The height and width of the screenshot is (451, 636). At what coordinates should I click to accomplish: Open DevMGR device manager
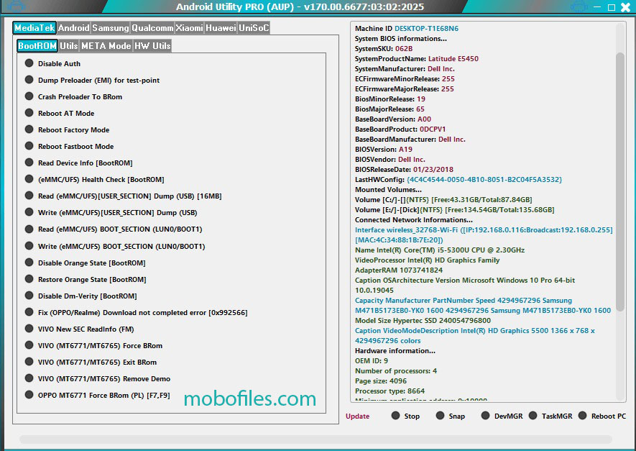pyautogui.click(x=502, y=416)
